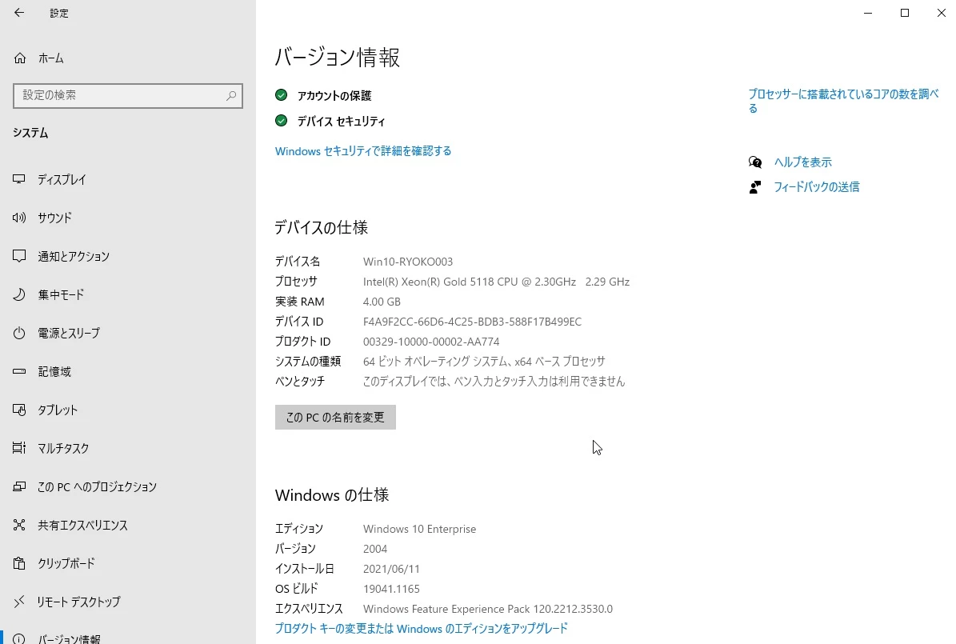Click install date 2021/06/11
Screen dimensions: 956x644
[x=391, y=569]
